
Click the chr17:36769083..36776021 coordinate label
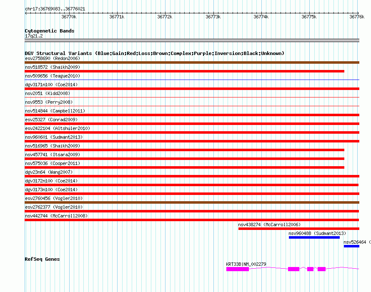coord(55,9)
